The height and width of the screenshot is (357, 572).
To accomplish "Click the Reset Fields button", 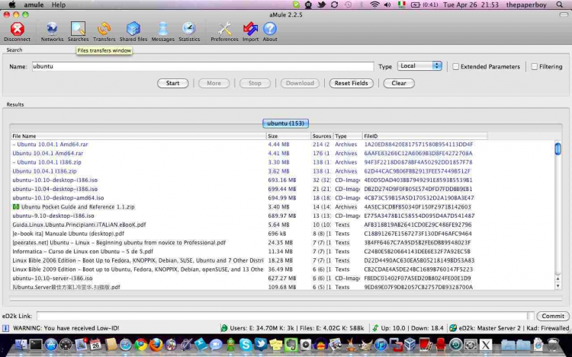I will (351, 83).
